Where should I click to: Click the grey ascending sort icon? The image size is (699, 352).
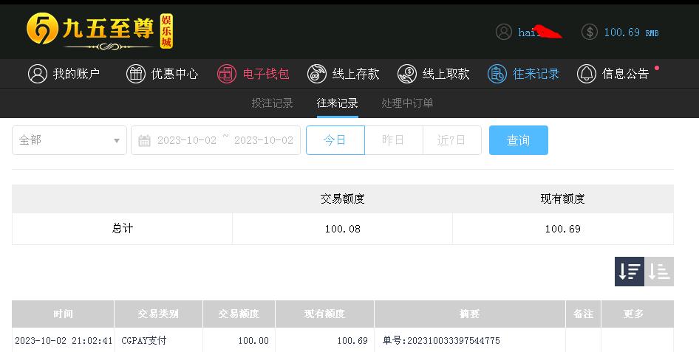click(x=659, y=272)
